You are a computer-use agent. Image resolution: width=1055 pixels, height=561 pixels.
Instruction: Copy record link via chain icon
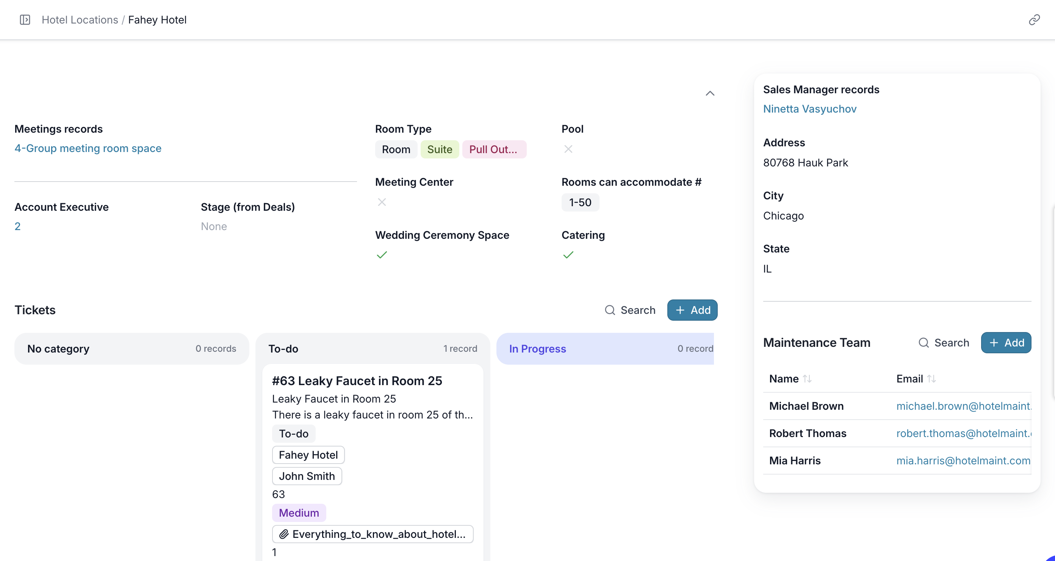pyautogui.click(x=1034, y=20)
